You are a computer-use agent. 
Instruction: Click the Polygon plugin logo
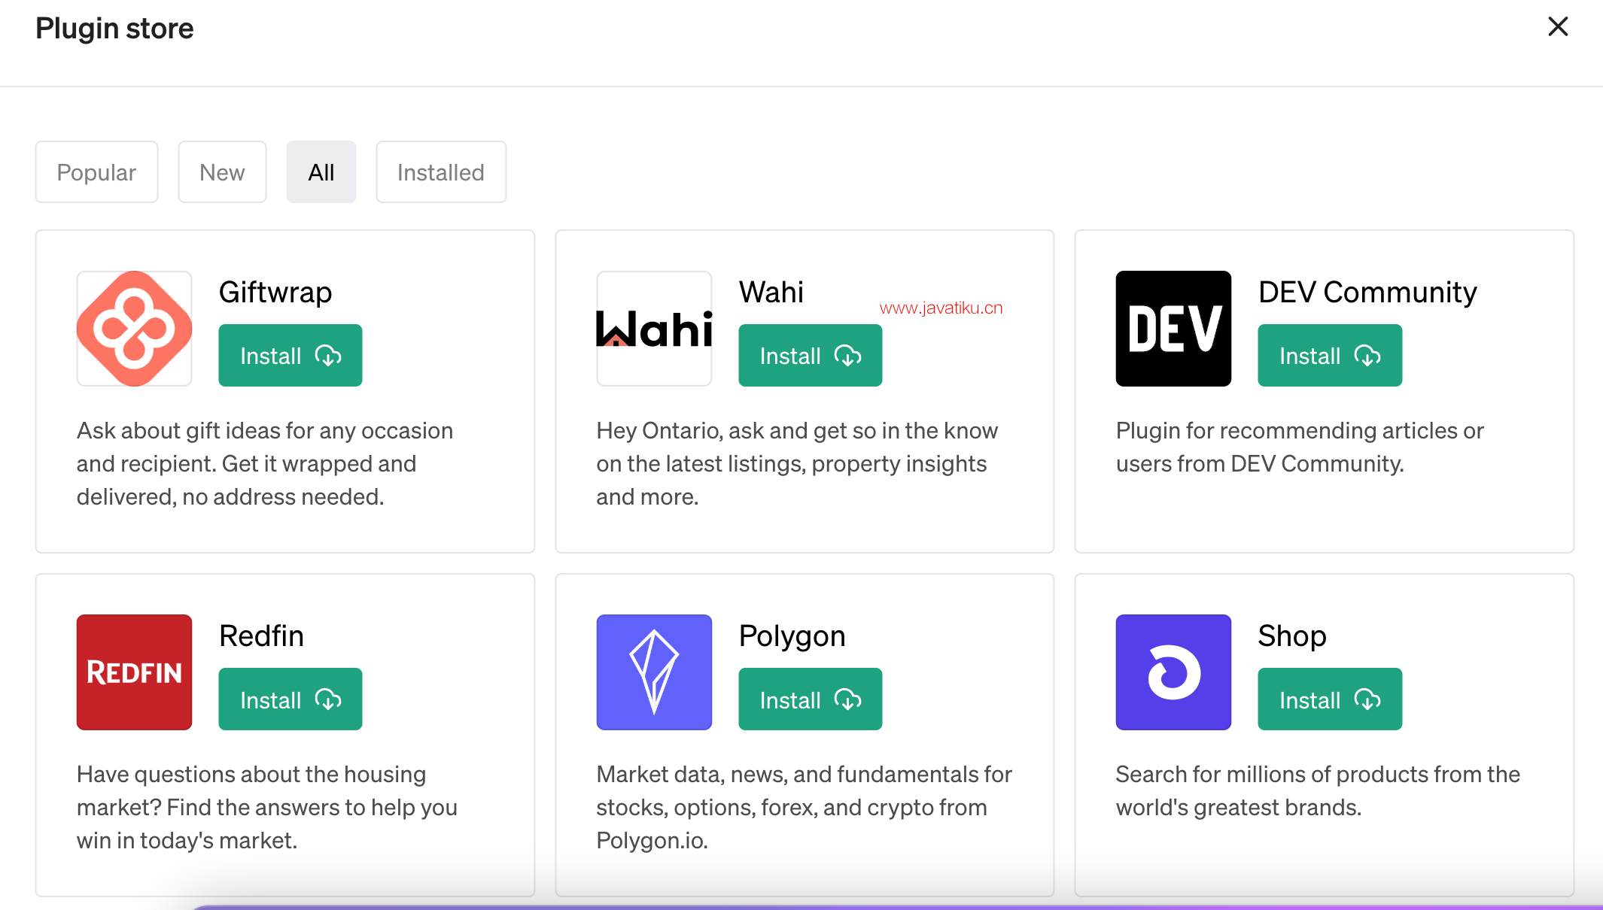pos(654,672)
